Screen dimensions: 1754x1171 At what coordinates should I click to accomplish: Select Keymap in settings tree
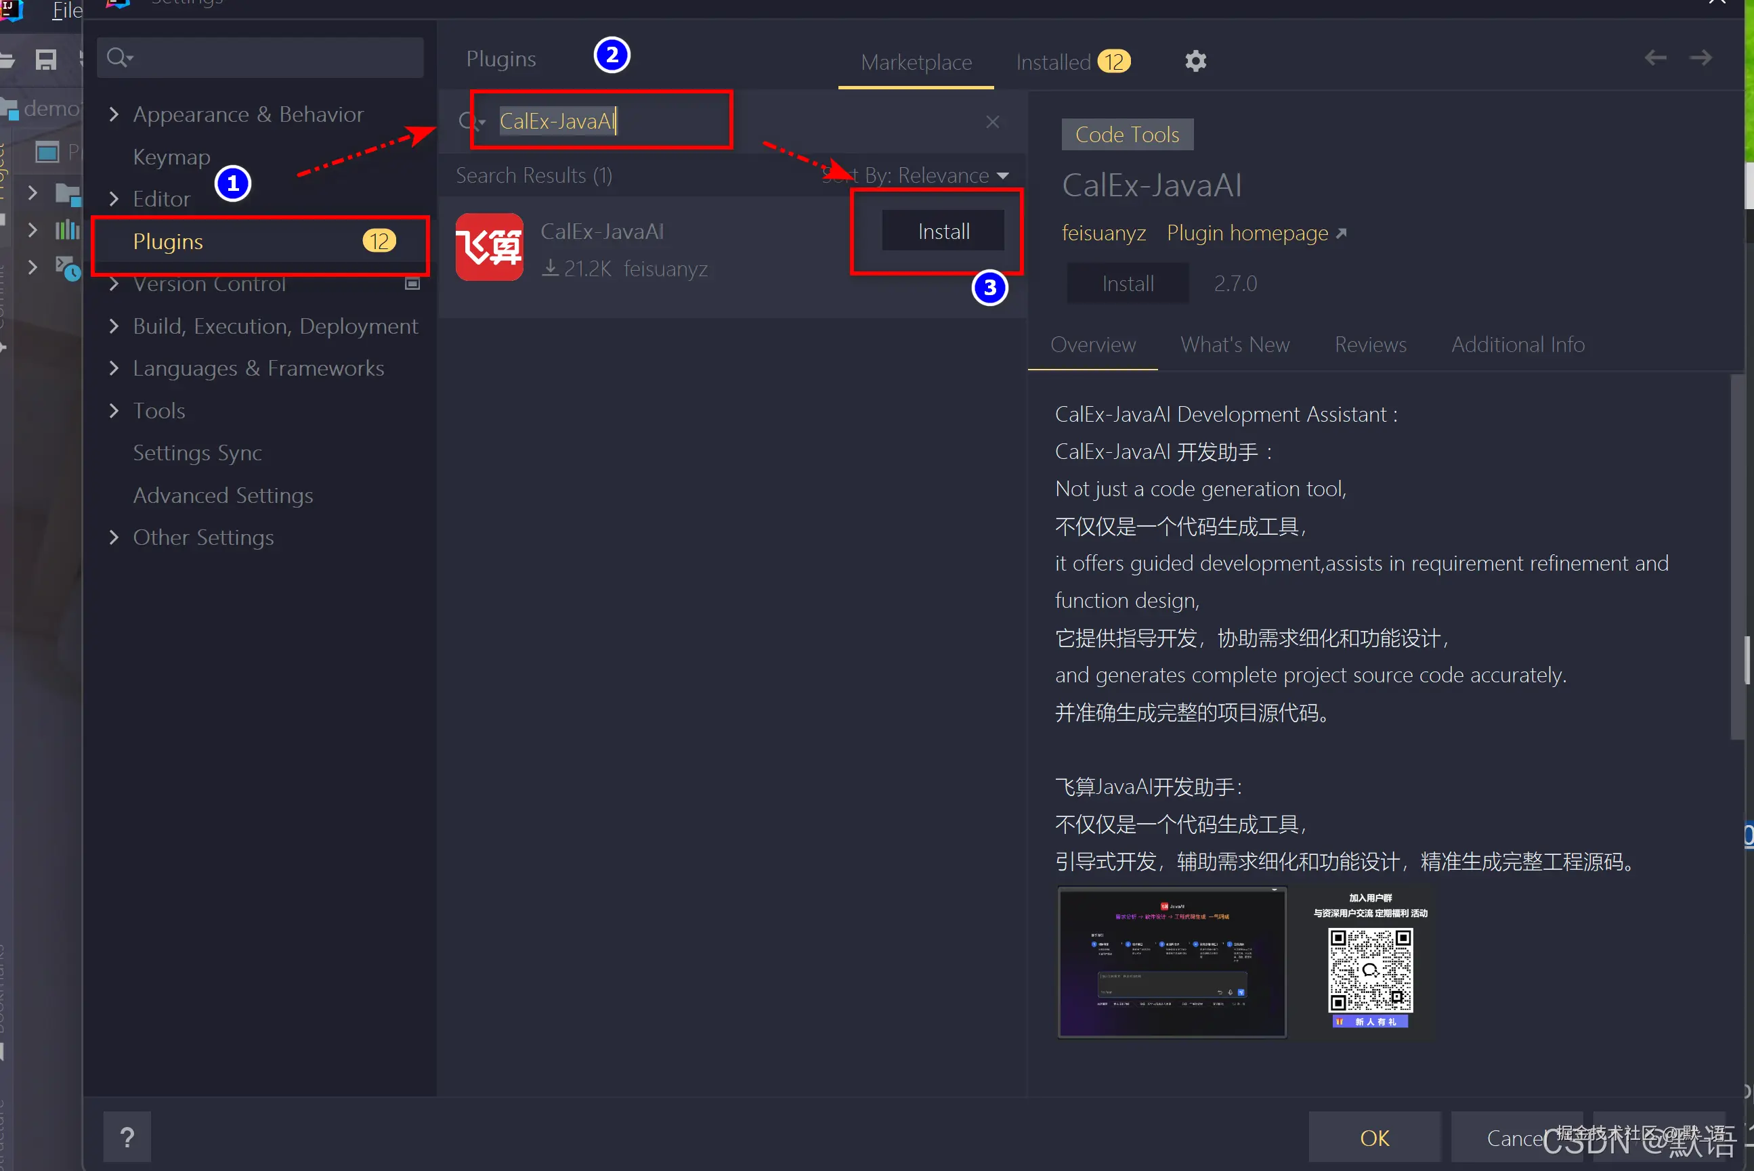point(171,157)
